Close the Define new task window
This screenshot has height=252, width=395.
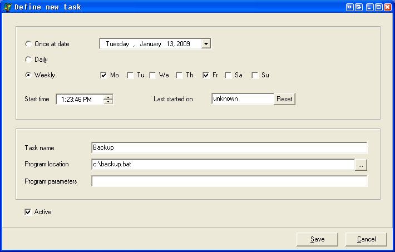387,7
